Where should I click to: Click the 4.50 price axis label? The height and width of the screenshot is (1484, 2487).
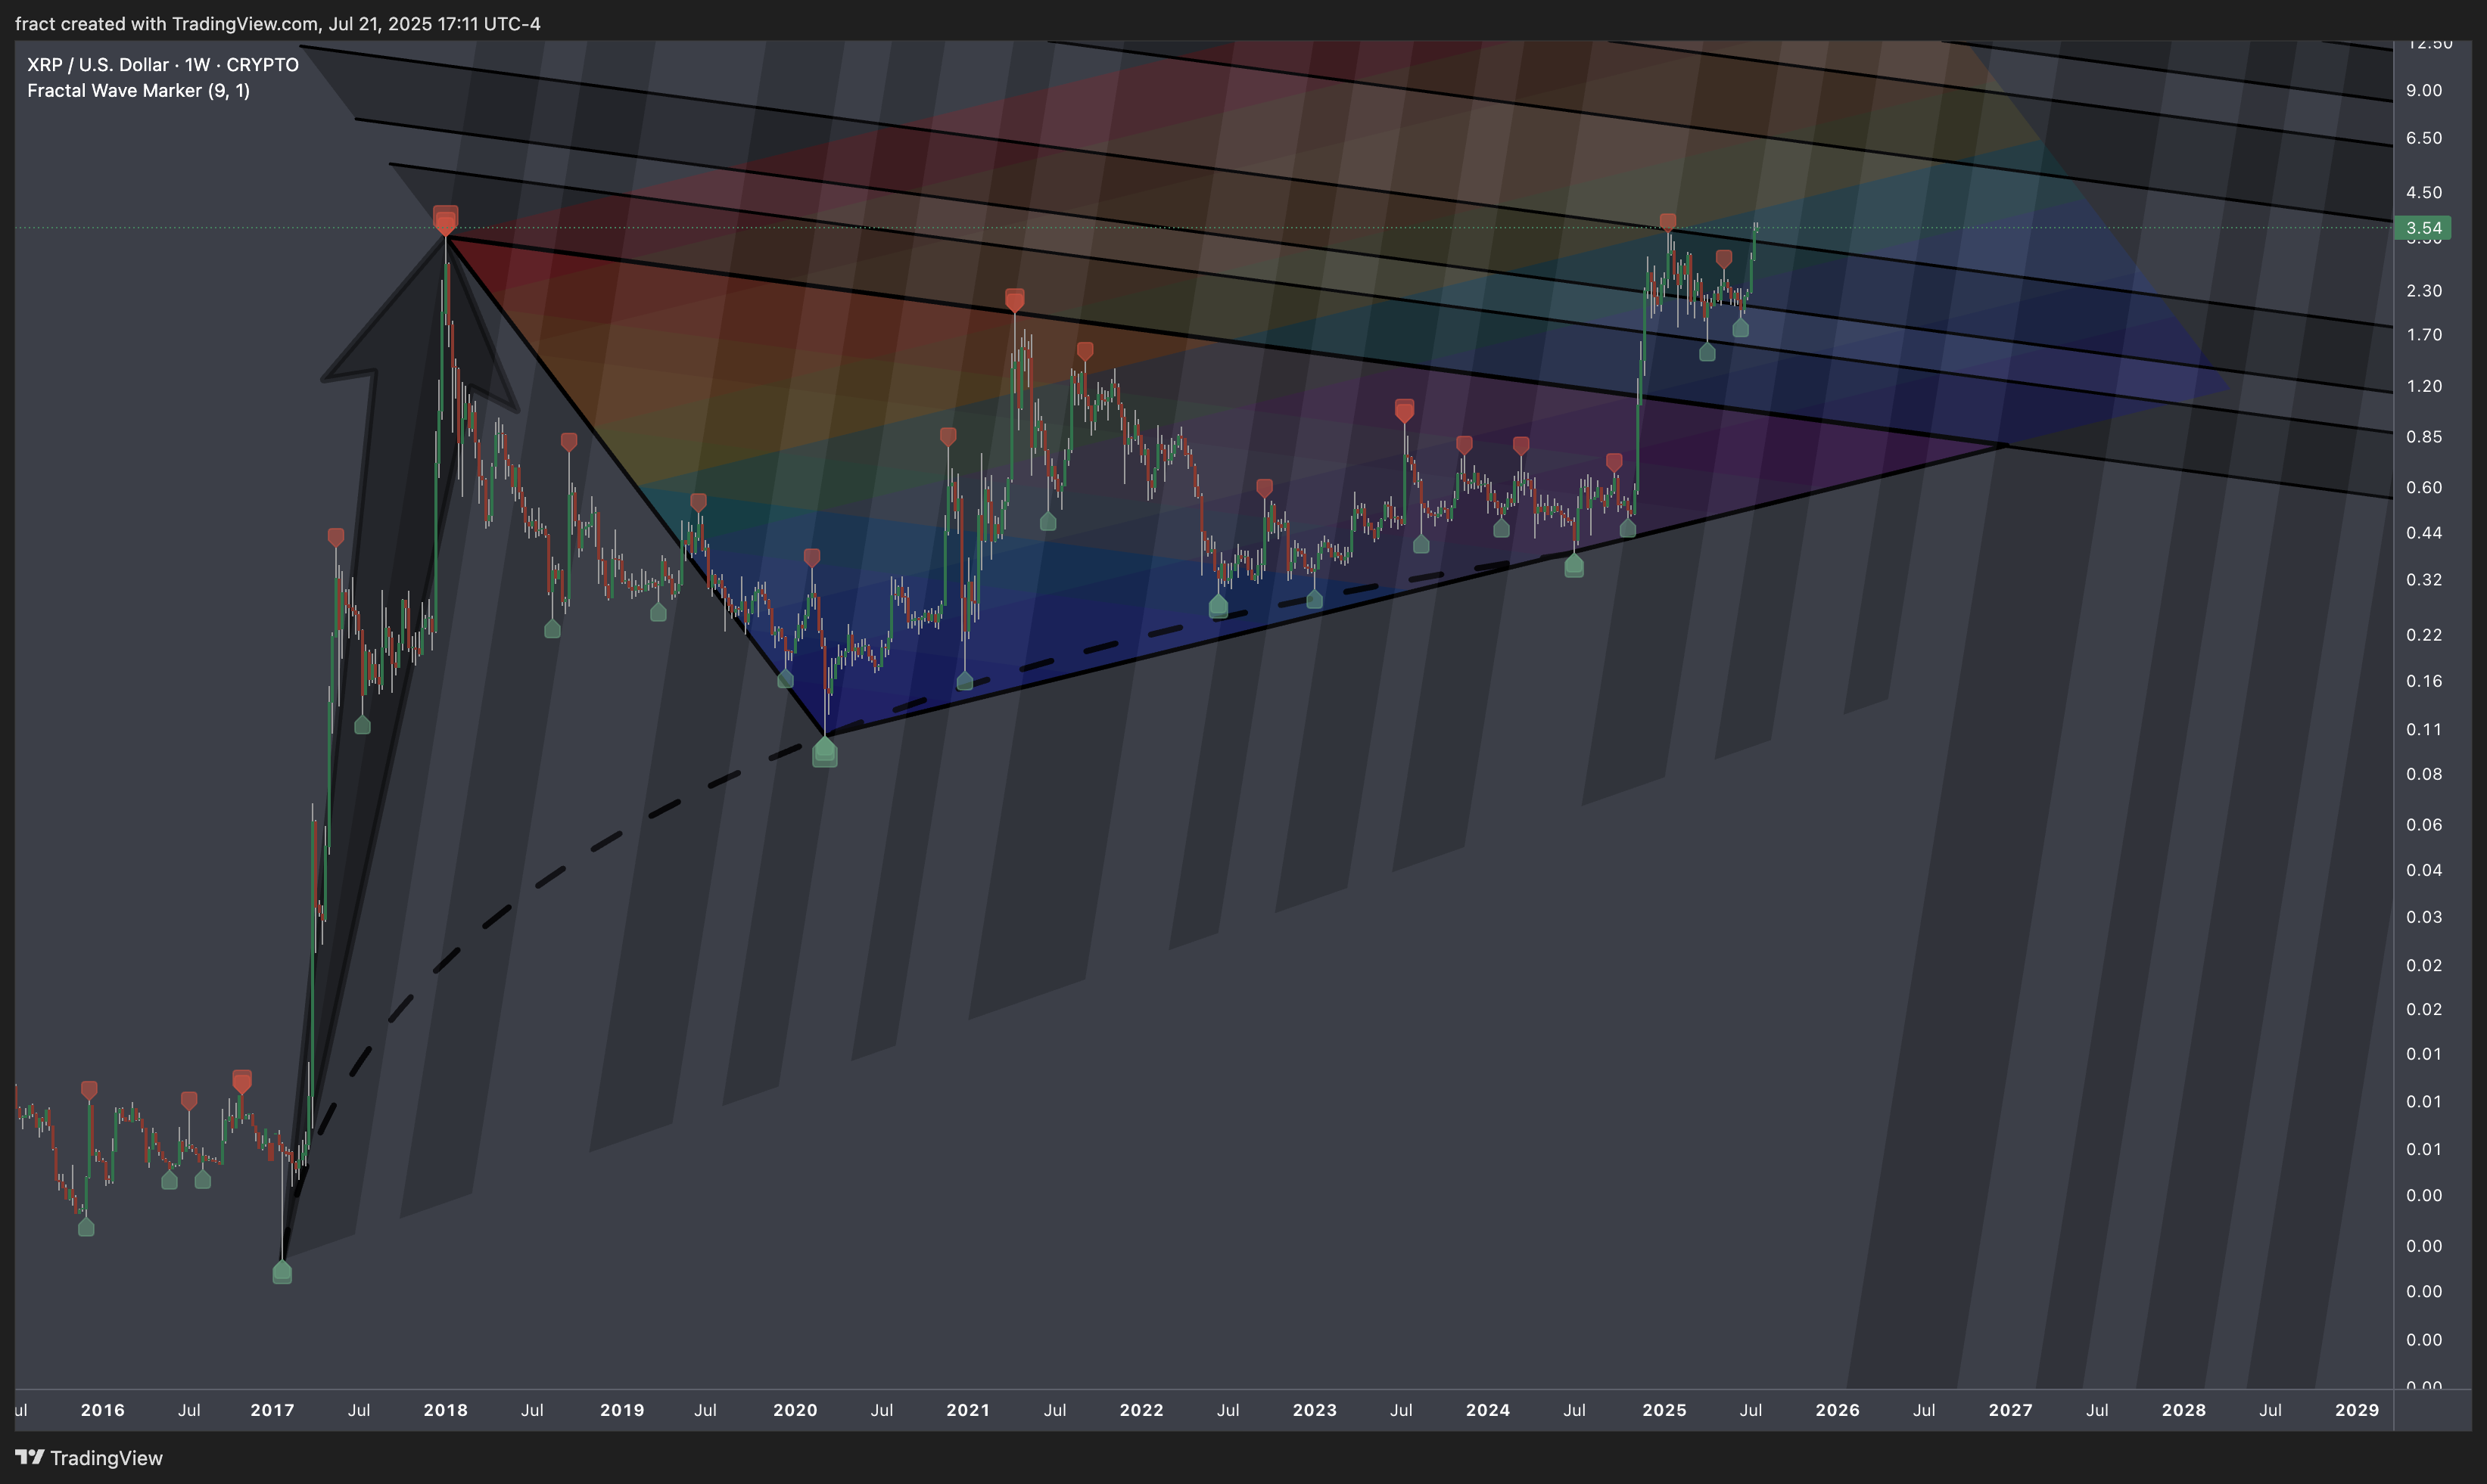click(x=2424, y=192)
